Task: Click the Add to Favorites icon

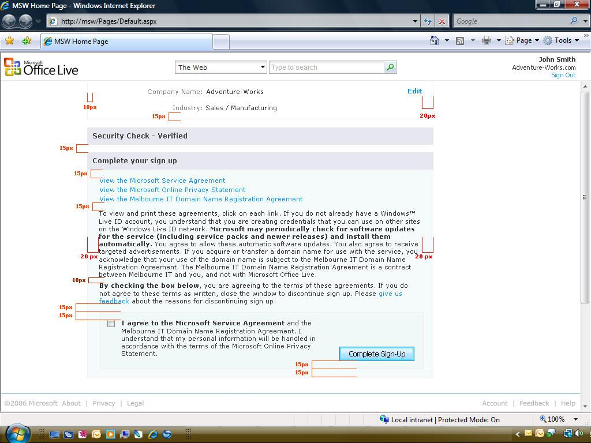Action: [x=27, y=41]
